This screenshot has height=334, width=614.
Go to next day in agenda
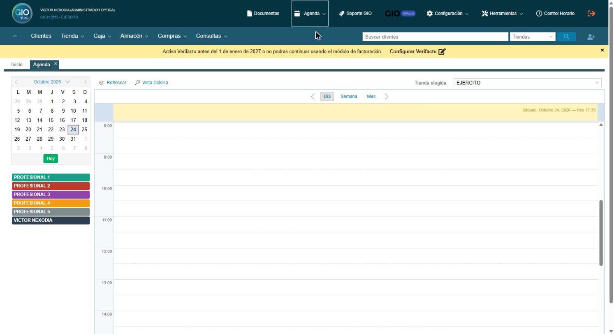[x=387, y=97]
